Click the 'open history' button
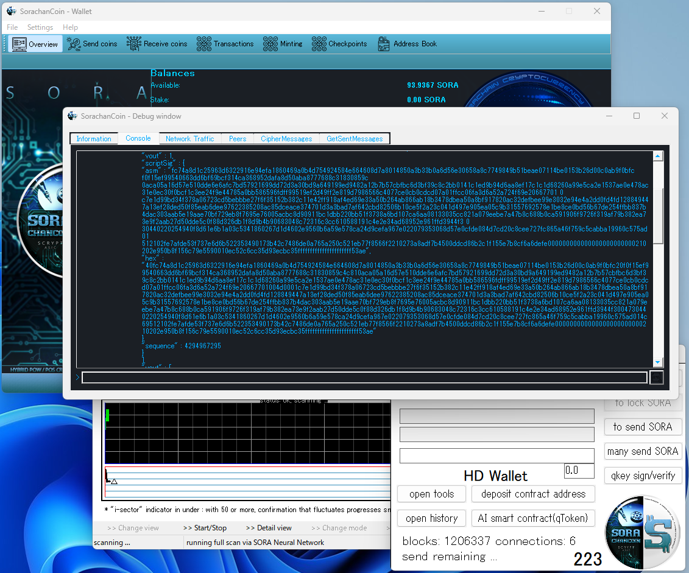689x573 pixels. 431,519
